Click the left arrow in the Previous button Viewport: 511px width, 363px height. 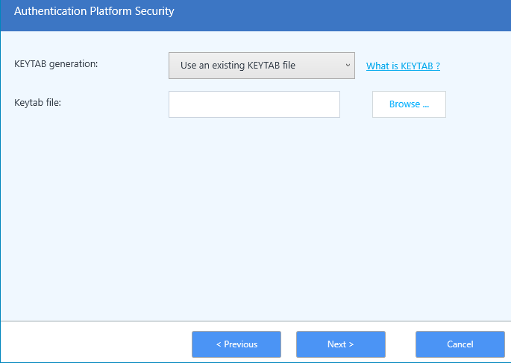[219, 344]
